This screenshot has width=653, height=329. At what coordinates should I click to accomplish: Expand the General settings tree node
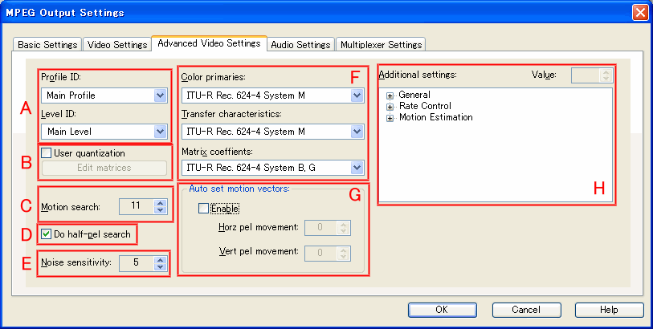(x=390, y=95)
